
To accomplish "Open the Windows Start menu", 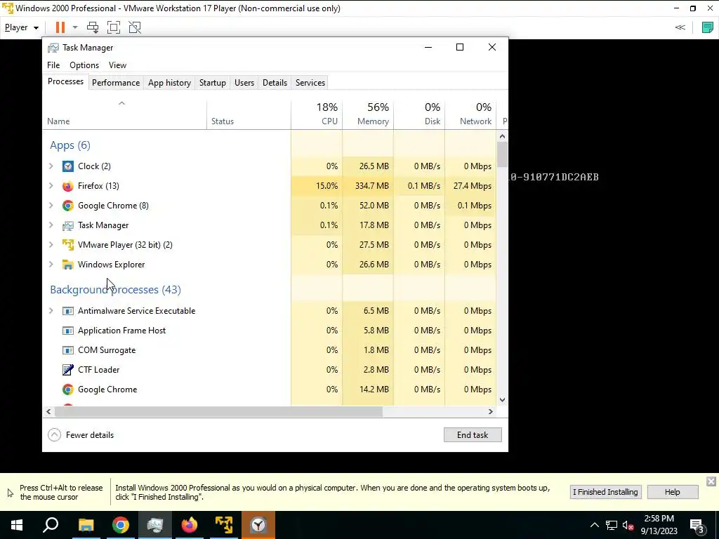I will [x=17, y=525].
